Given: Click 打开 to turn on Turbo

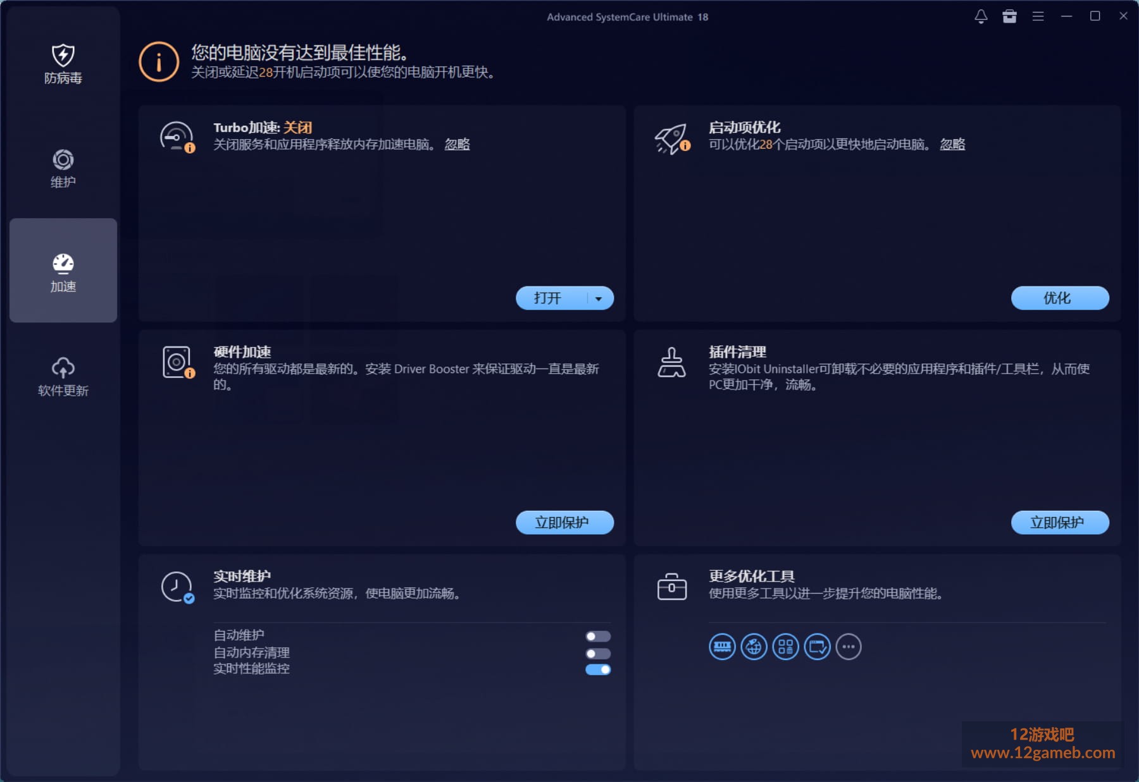Looking at the screenshot, I should pyautogui.click(x=548, y=298).
